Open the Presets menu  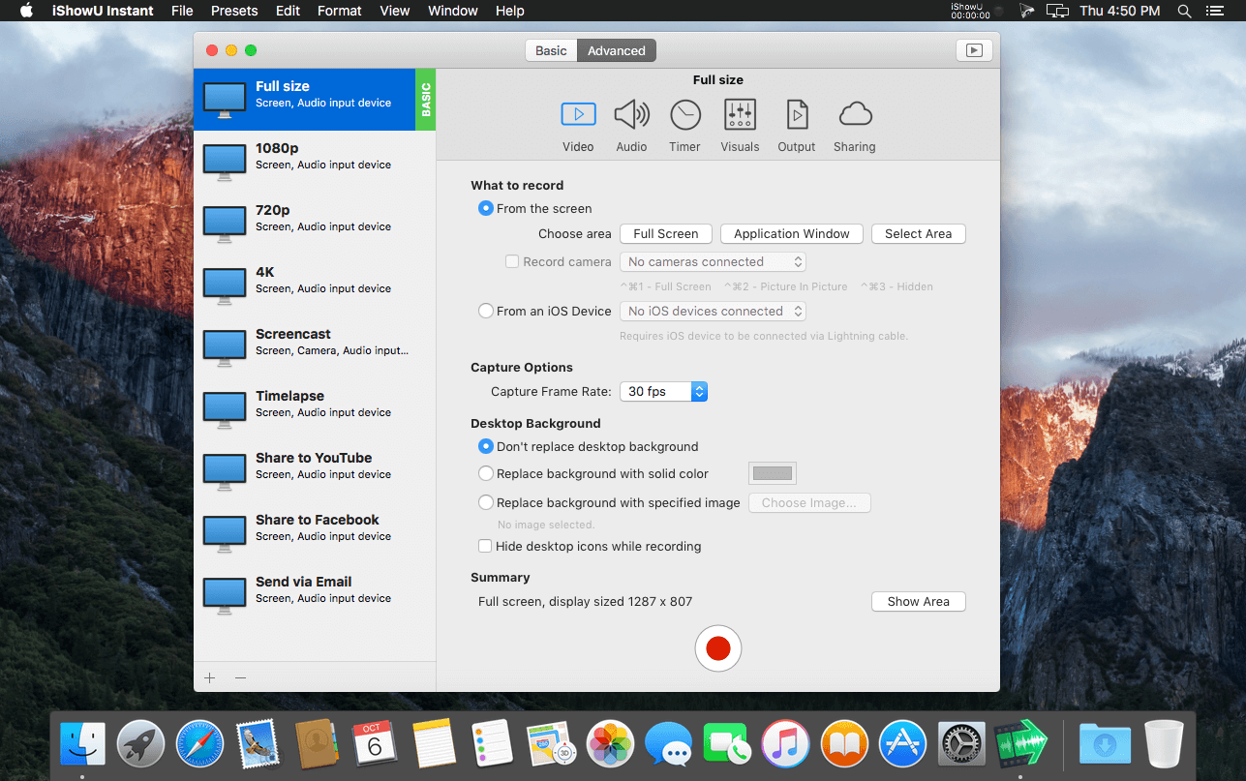click(x=233, y=11)
